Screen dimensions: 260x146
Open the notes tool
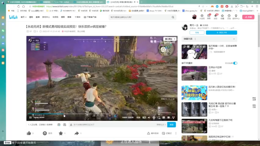[x=167, y=133]
